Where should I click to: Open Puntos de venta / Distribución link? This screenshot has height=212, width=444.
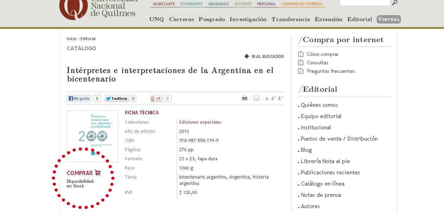(339, 139)
